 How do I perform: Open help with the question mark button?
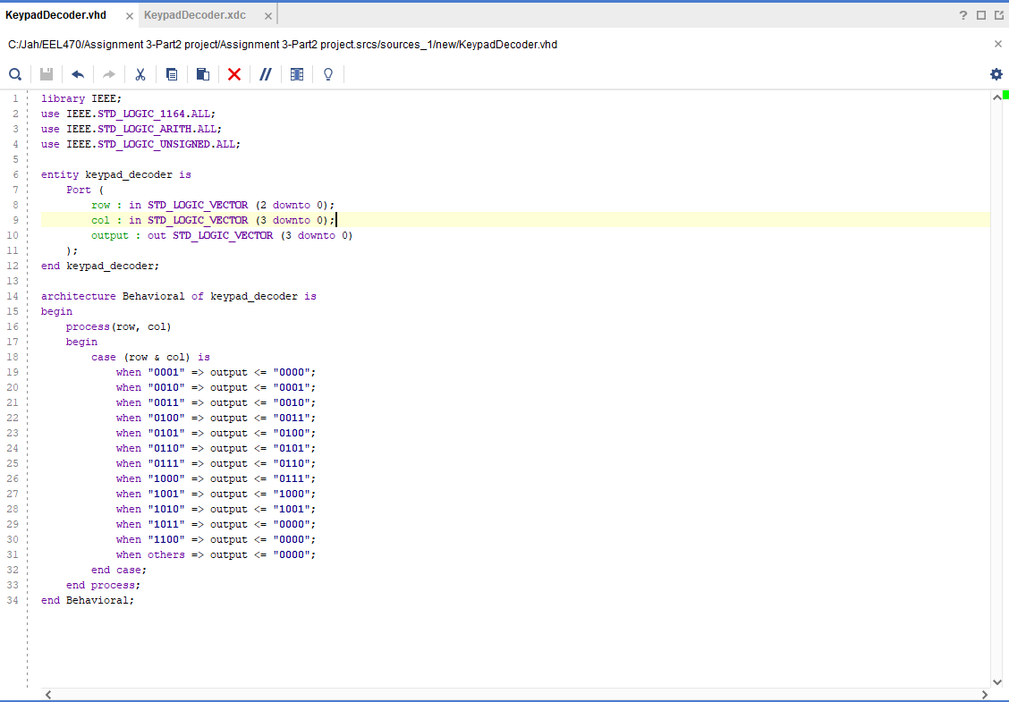tap(963, 15)
